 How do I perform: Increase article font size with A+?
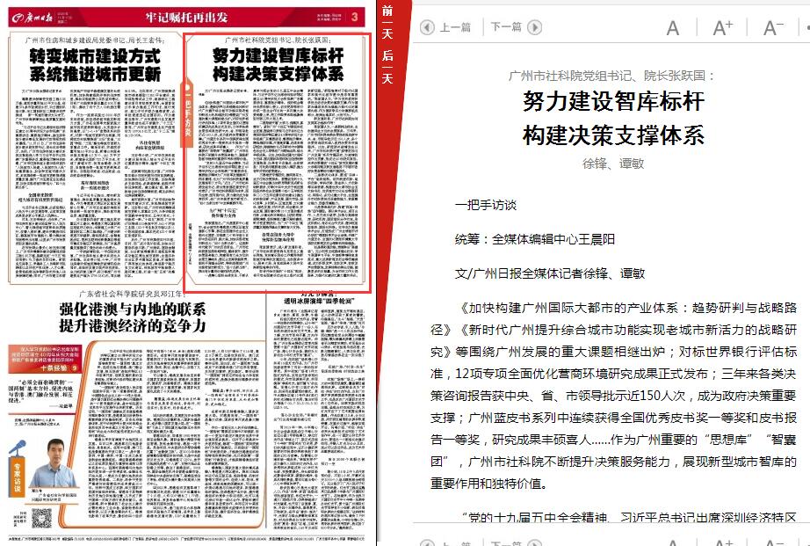point(723,28)
